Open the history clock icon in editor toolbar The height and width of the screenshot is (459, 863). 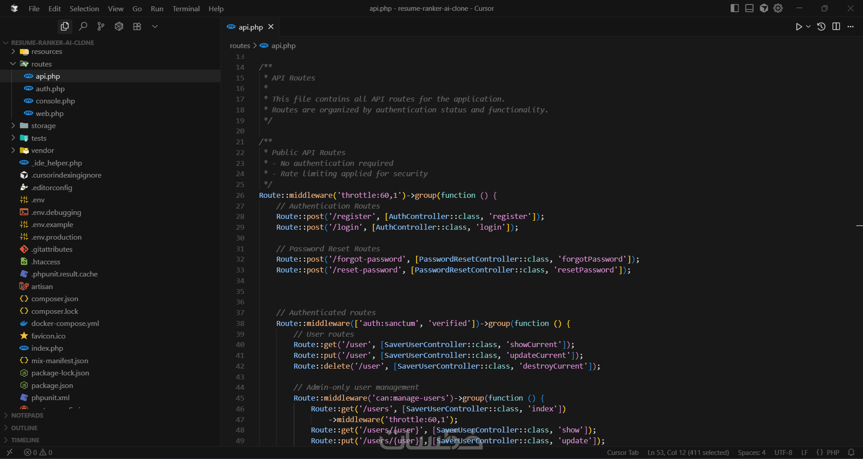click(821, 27)
